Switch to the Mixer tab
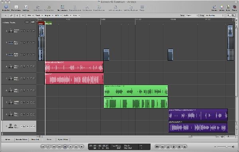Screen dimensions: 239x152 pyautogui.click(x=8, y=140)
